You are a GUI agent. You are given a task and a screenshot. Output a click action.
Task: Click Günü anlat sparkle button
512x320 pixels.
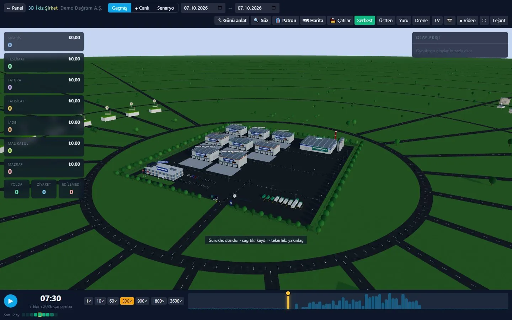[232, 21]
